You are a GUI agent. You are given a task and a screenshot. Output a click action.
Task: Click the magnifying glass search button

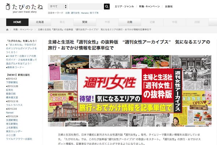click(x=107, y=6)
